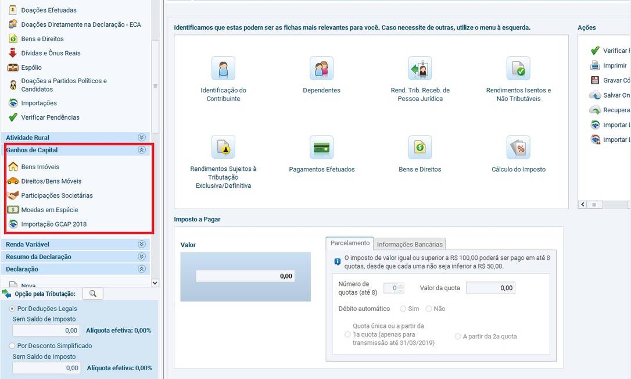The width and height of the screenshot is (631, 379).
Task: Click Verificar Pendências in the sidebar
Action: (x=50, y=117)
